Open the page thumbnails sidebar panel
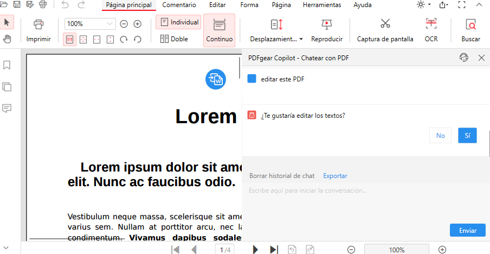The height and width of the screenshot is (254, 490). pos(7,87)
